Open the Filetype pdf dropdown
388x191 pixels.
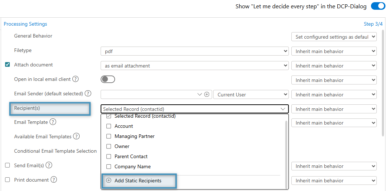(x=194, y=51)
